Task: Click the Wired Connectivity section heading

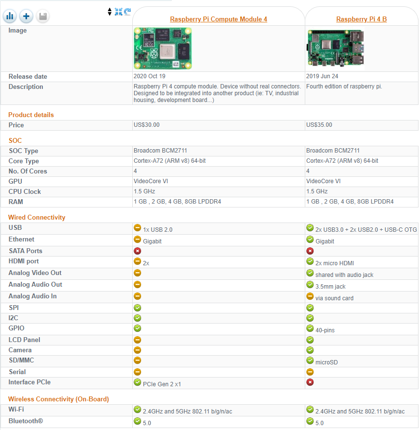Action: coord(37,218)
